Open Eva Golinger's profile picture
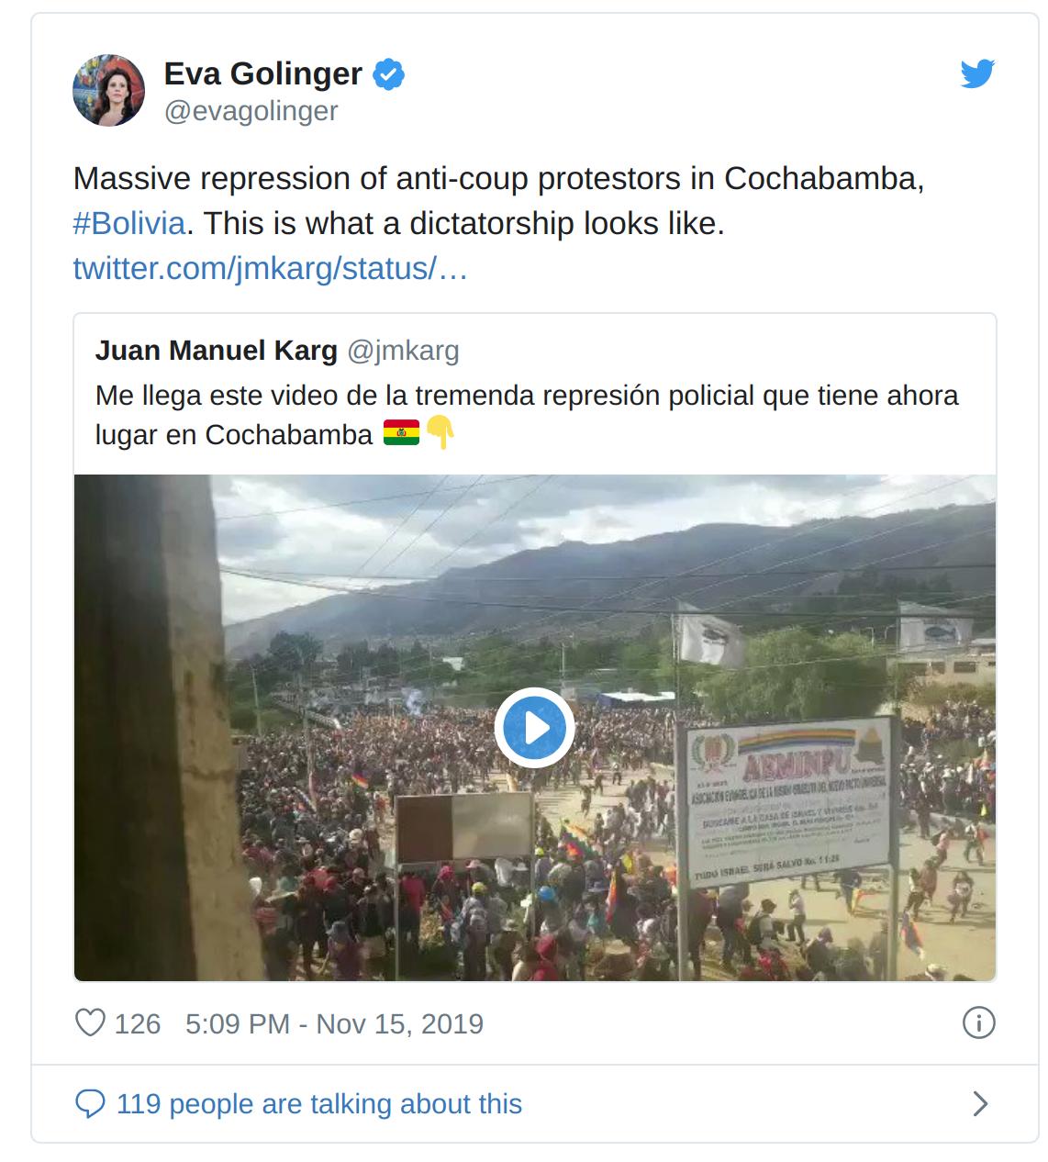 pyautogui.click(x=108, y=90)
